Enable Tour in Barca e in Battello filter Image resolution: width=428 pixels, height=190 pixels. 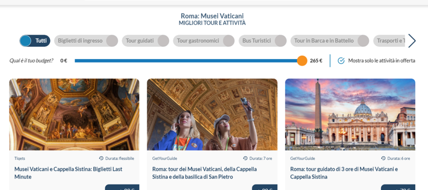[x=330, y=41]
